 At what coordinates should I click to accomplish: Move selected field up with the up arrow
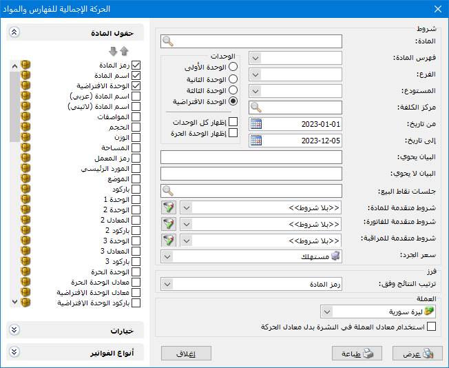point(124,51)
